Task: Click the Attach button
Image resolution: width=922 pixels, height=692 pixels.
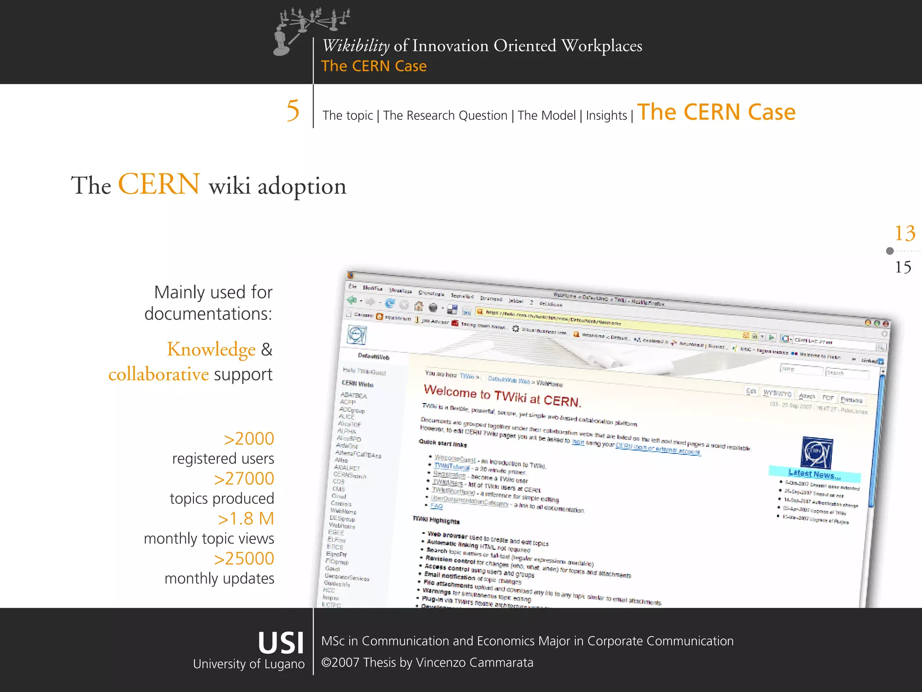Action: (807, 396)
